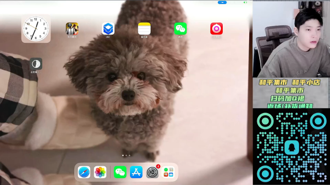Tap the green battery indicator

pyautogui.click(x=245, y=2)
